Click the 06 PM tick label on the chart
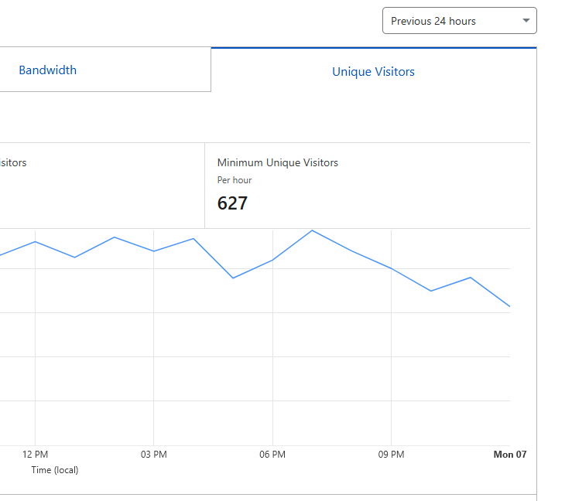This screenshot has width=565, height=501. point(272,455)
